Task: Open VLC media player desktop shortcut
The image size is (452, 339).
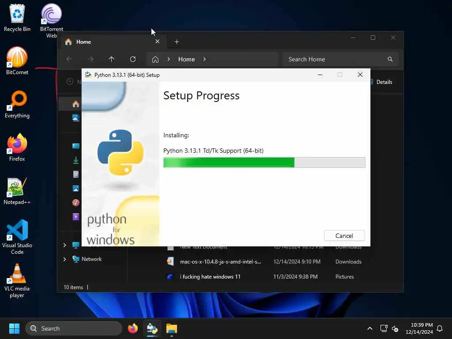Action: [x=17, y=281]
